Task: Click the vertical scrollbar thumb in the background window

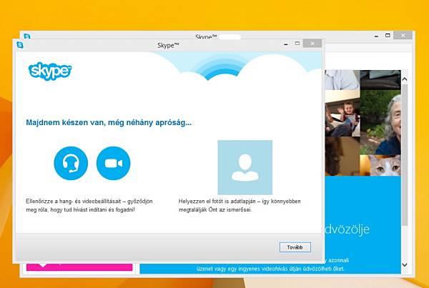Action: 405,155
